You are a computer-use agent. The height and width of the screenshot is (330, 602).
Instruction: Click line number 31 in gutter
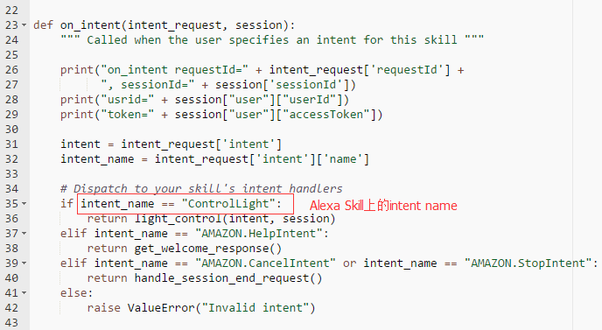11,144
